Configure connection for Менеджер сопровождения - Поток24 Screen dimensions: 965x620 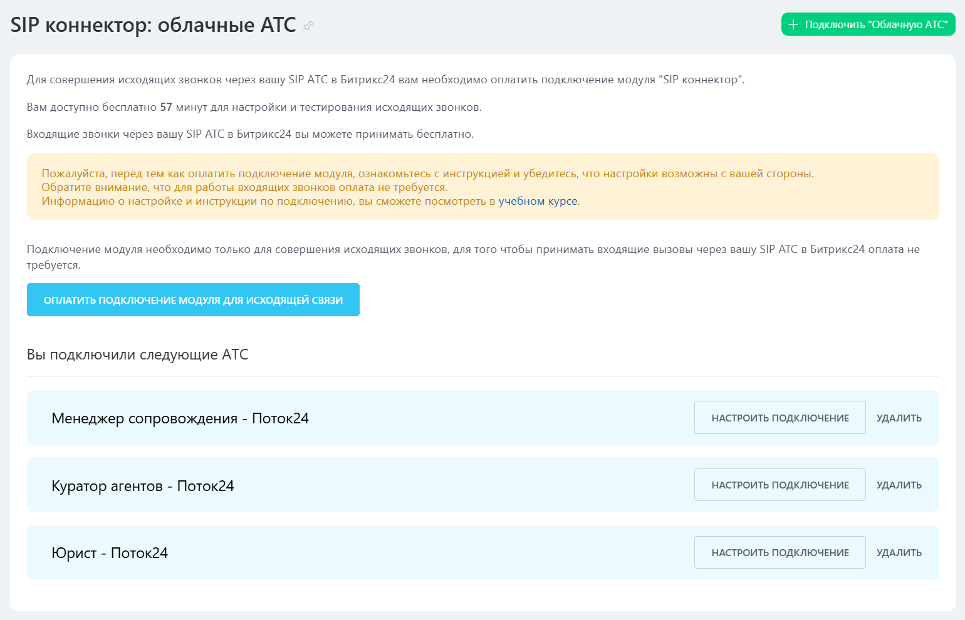click(x=780, y=418)
